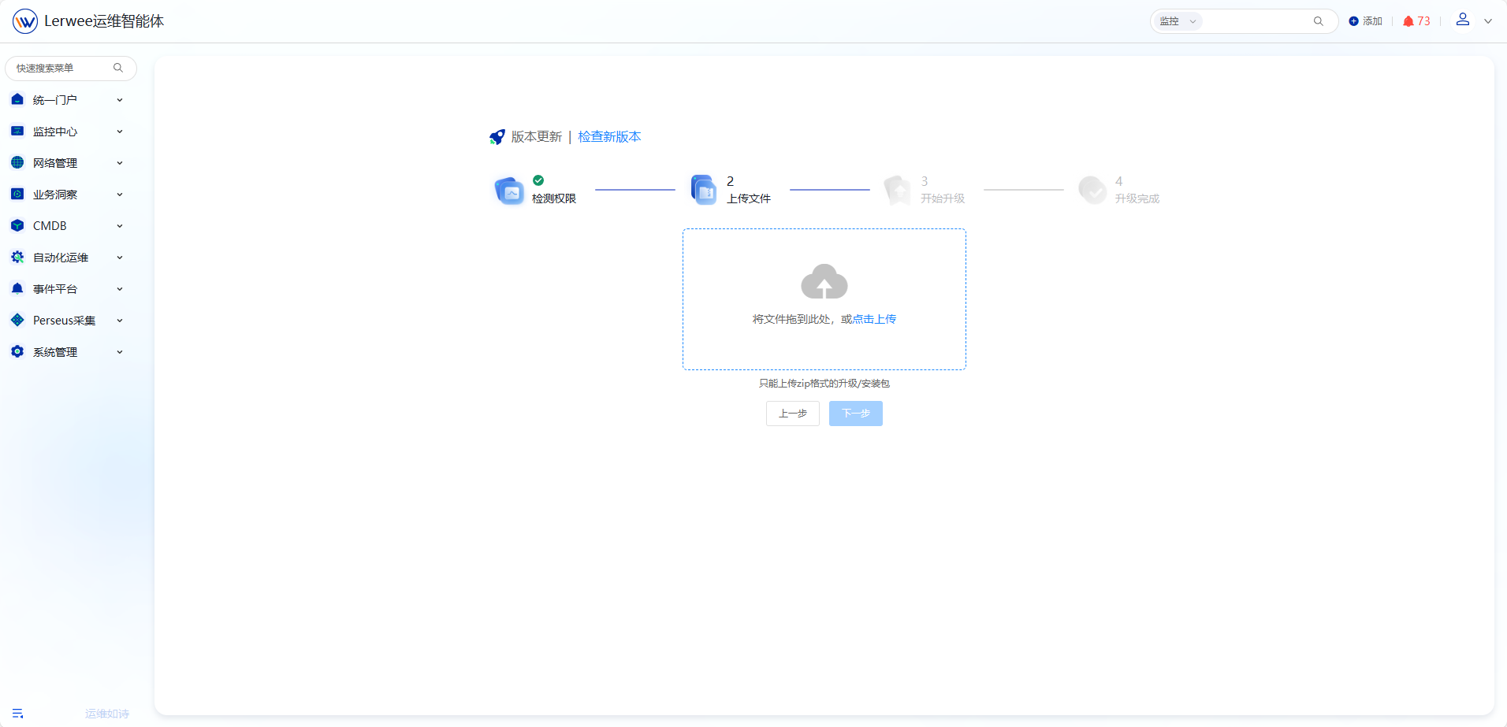Click the Lerwee logo icon
Image resolution: width=1507 pixels, height=727 pixels.
[25, 21]
